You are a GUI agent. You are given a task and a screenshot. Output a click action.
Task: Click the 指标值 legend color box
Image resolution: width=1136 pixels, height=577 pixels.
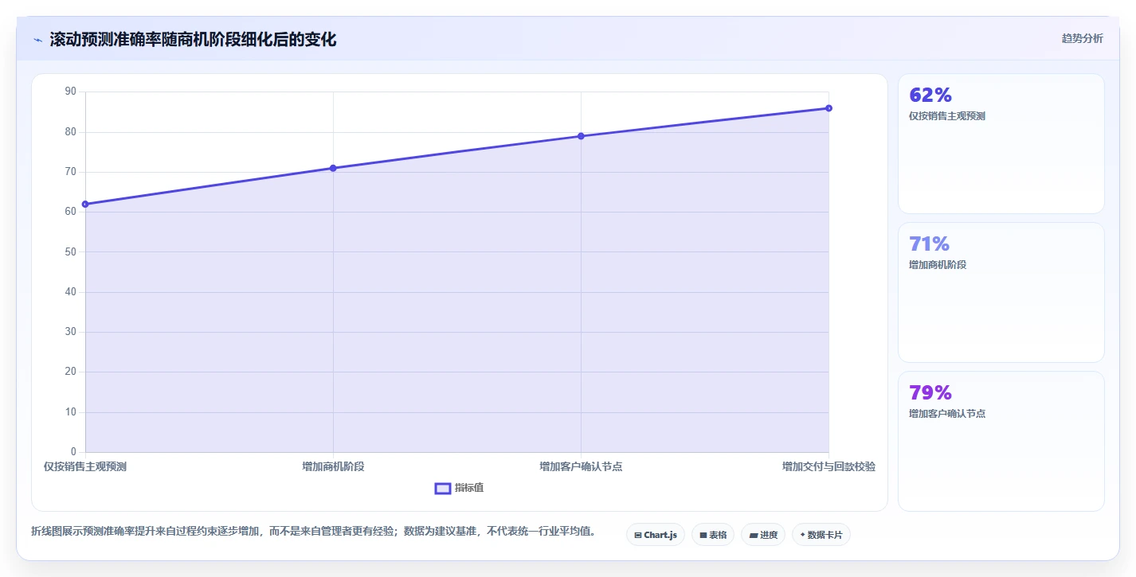(443, 488)
